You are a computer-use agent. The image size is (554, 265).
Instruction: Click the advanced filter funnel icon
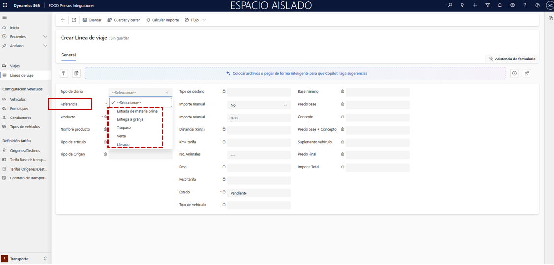pyautogui.click(x=487, y=5)
